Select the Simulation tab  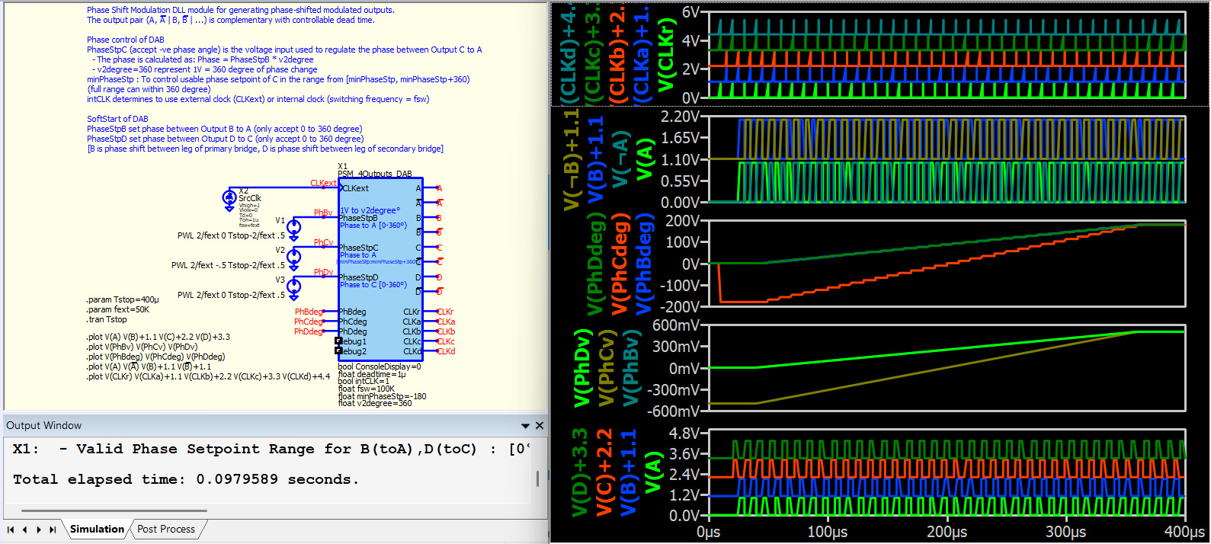pyautogui.click(x=97, y=529)
